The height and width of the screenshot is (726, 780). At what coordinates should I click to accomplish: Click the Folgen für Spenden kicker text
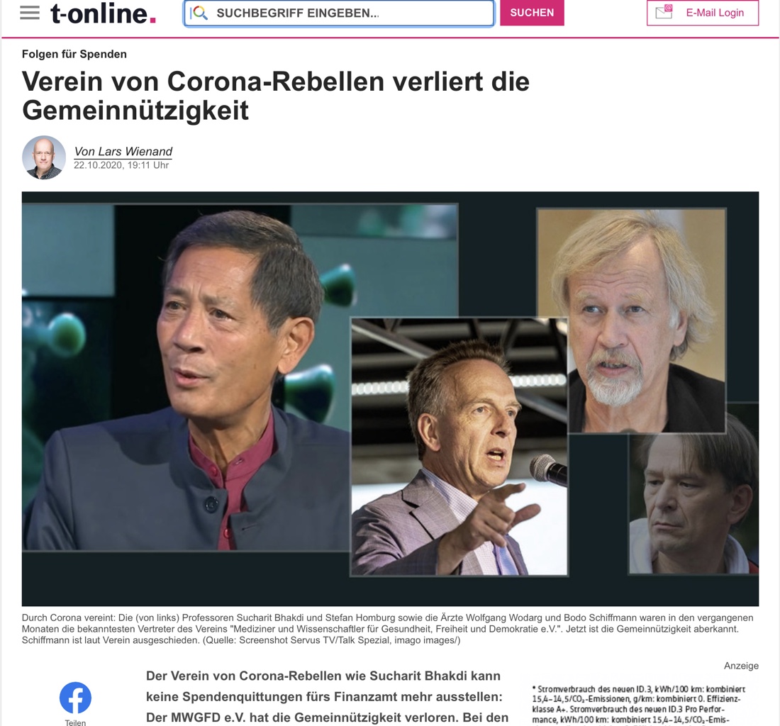pos(74,54)
